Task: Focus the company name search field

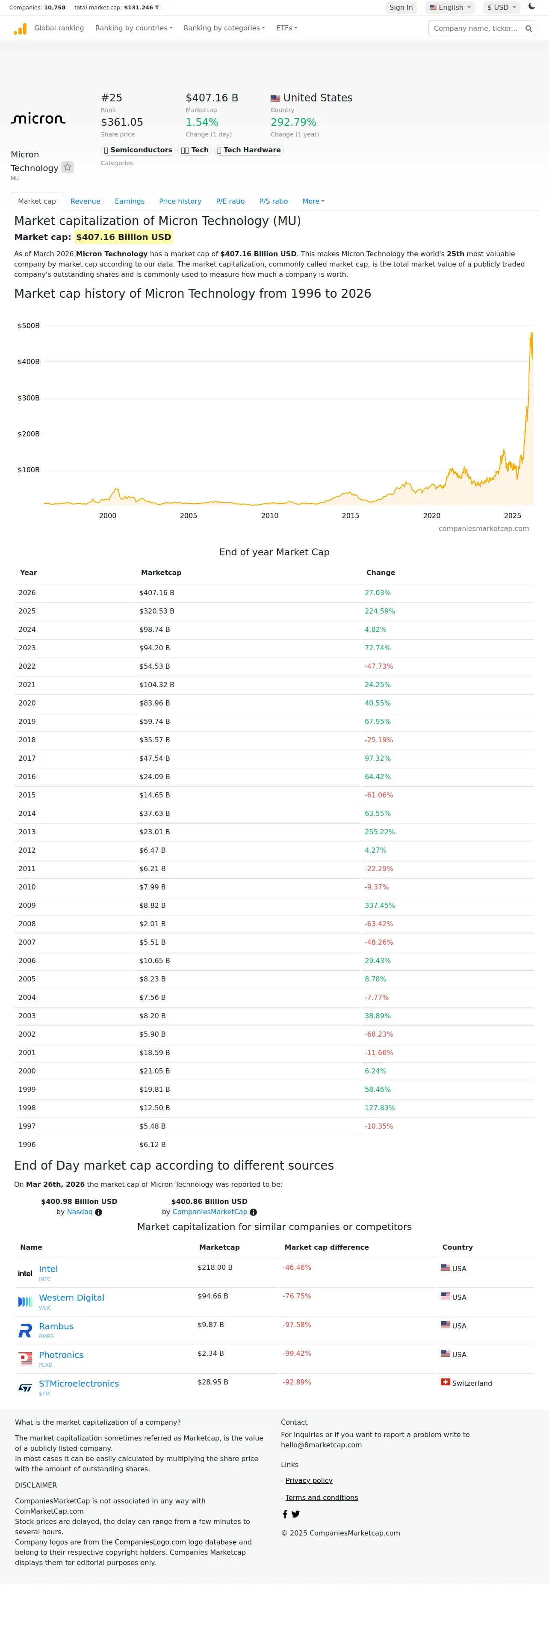Action: tap(476, 28)
